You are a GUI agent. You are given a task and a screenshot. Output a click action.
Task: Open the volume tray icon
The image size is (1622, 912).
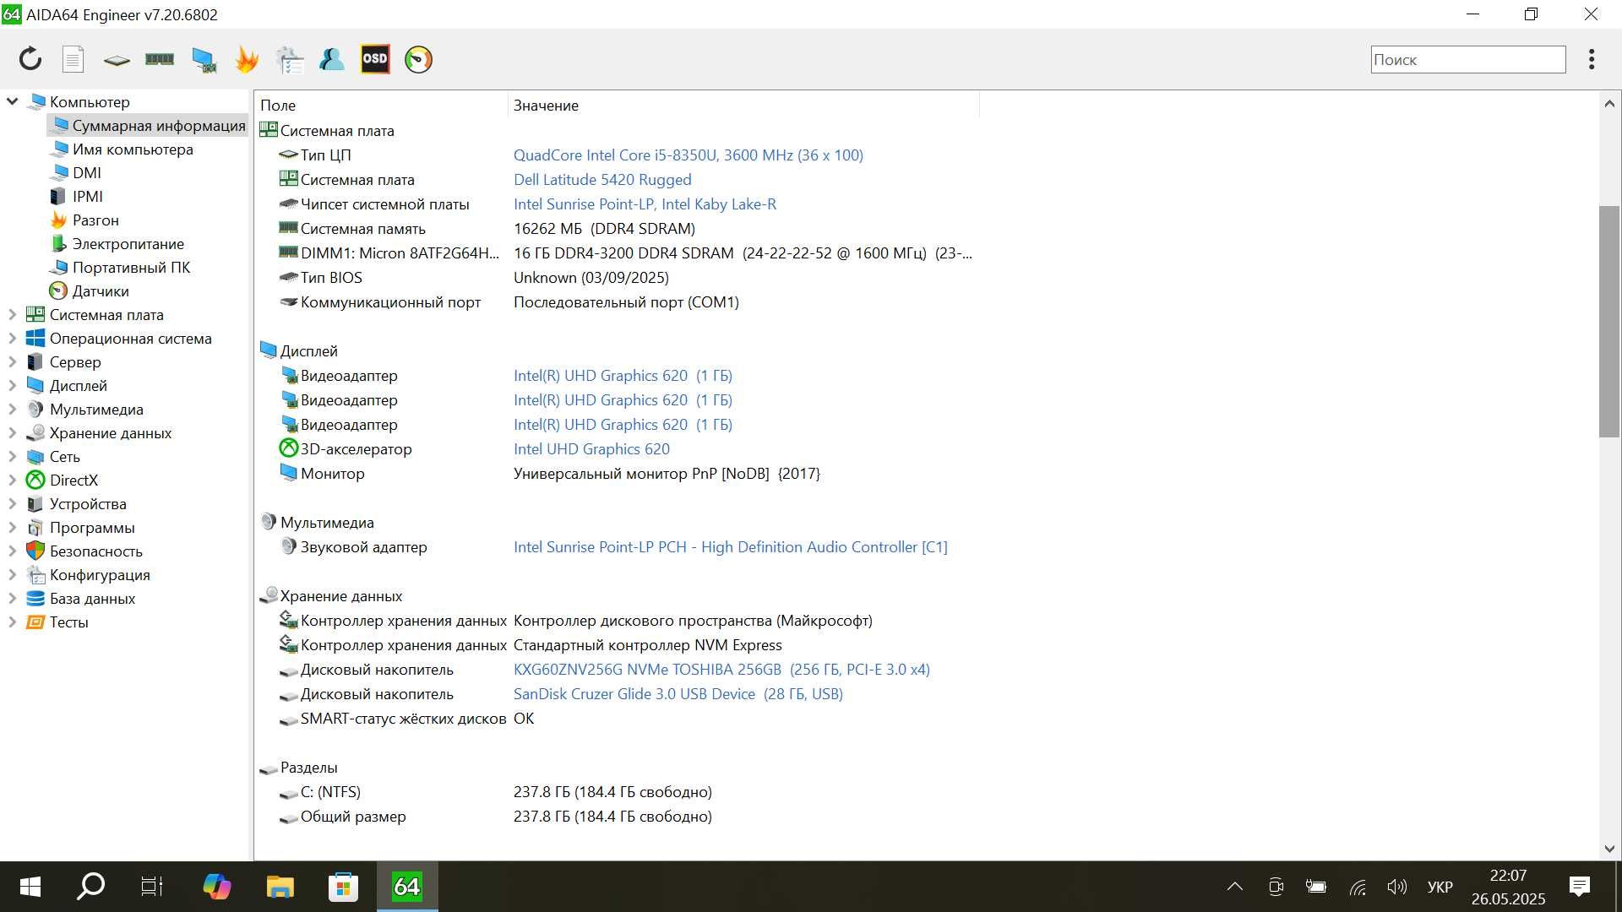click(x=1396, y=887)
